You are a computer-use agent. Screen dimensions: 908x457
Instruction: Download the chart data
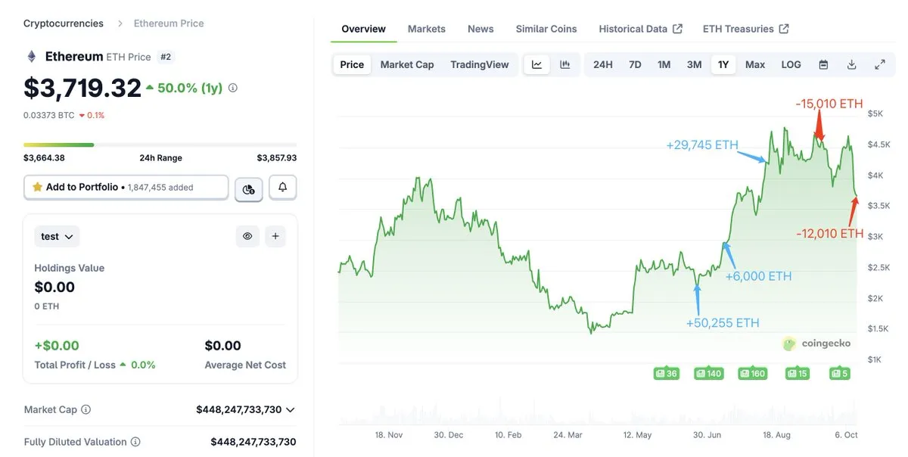(851, 64)
